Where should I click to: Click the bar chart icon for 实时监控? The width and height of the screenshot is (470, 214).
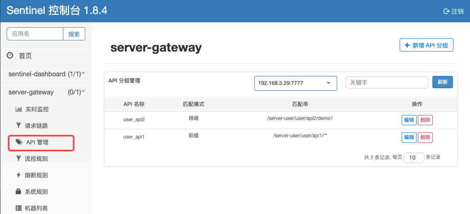click(19, 109)
